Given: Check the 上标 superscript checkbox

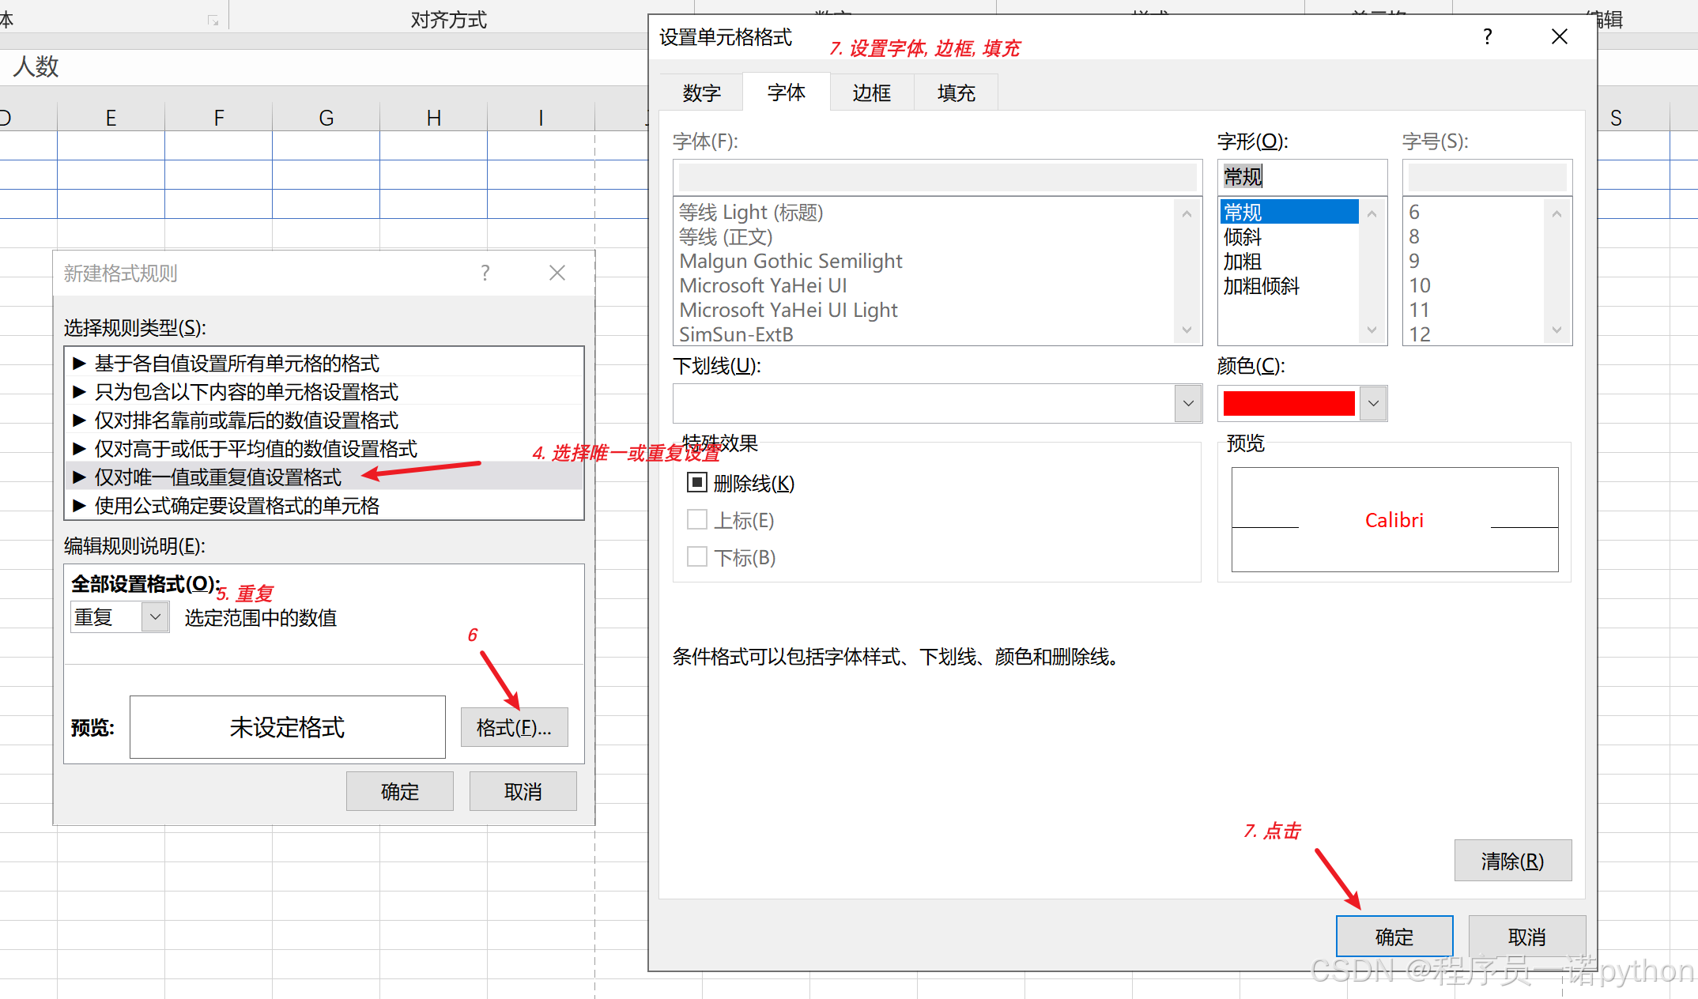Looking at the screenshot, I should click(x=697, y=519).
